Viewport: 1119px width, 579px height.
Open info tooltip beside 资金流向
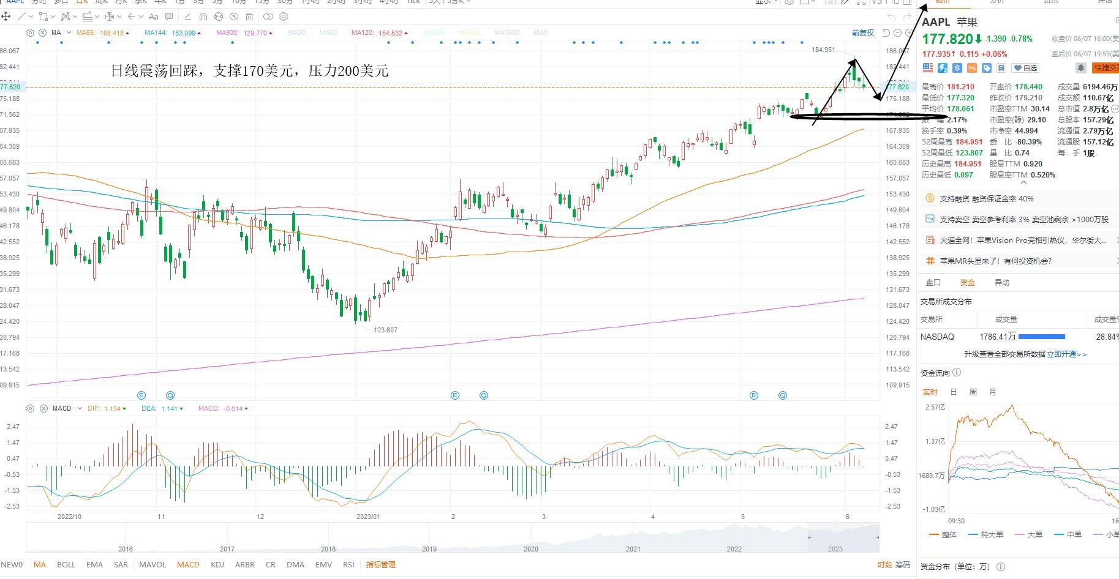coord(957,372)
